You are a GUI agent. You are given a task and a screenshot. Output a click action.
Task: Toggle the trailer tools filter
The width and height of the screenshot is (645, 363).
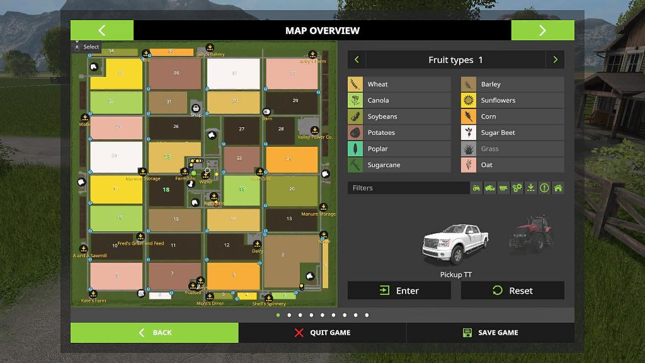503,188
